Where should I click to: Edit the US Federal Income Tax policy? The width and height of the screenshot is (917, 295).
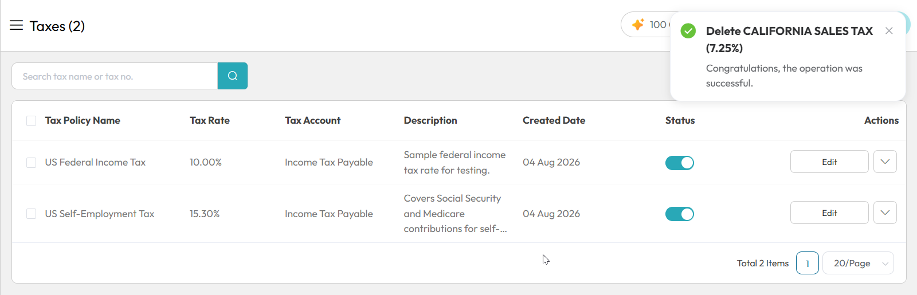point(829,162)
